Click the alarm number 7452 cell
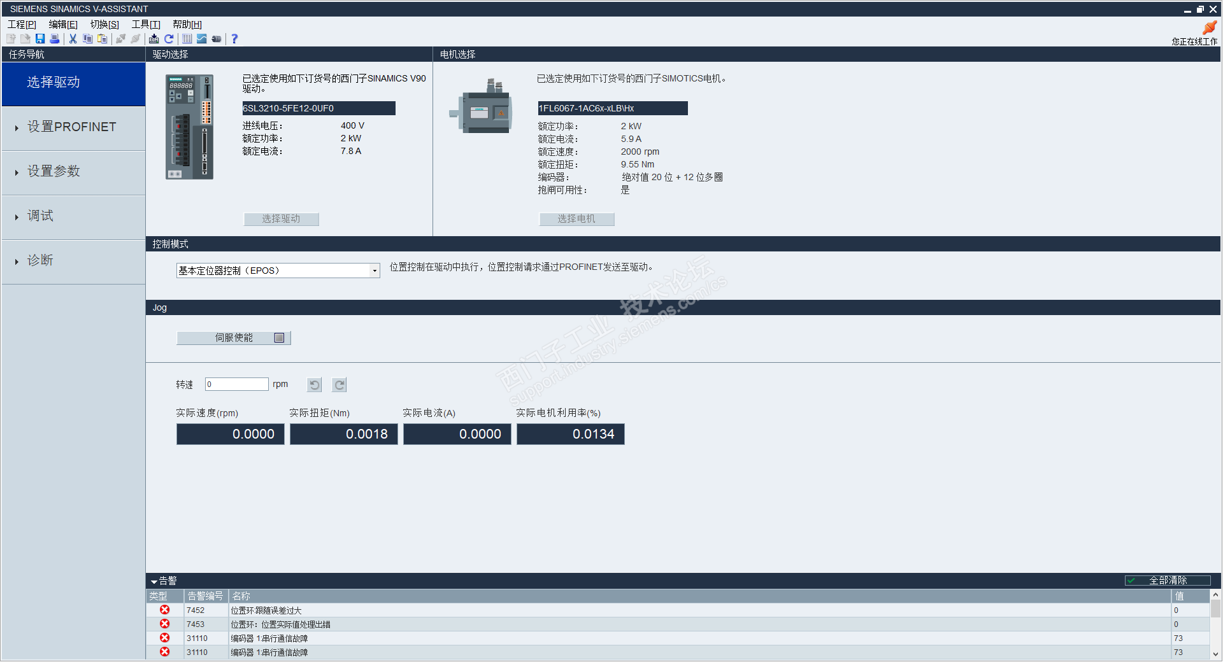The height and width of the screenshot is (662, 1223). [206, 610]
